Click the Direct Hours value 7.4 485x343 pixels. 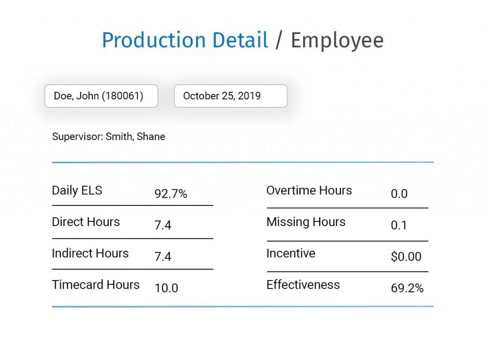(162, 225)
